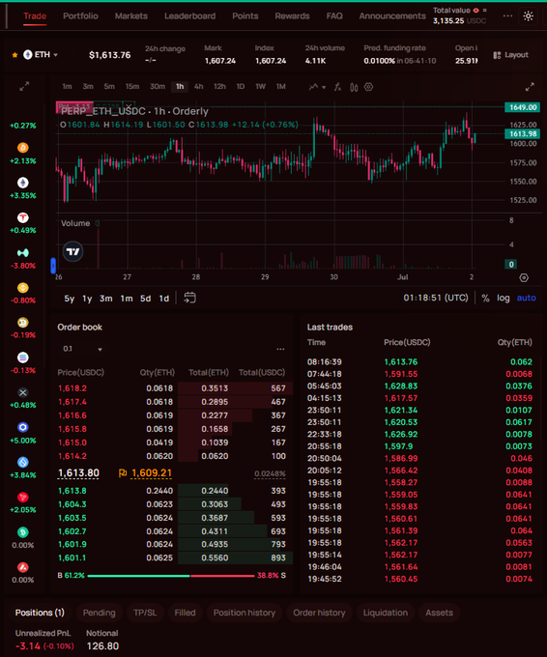Open the Layout options menu
This screenshot has height=657, width=547.
[510, 55]
